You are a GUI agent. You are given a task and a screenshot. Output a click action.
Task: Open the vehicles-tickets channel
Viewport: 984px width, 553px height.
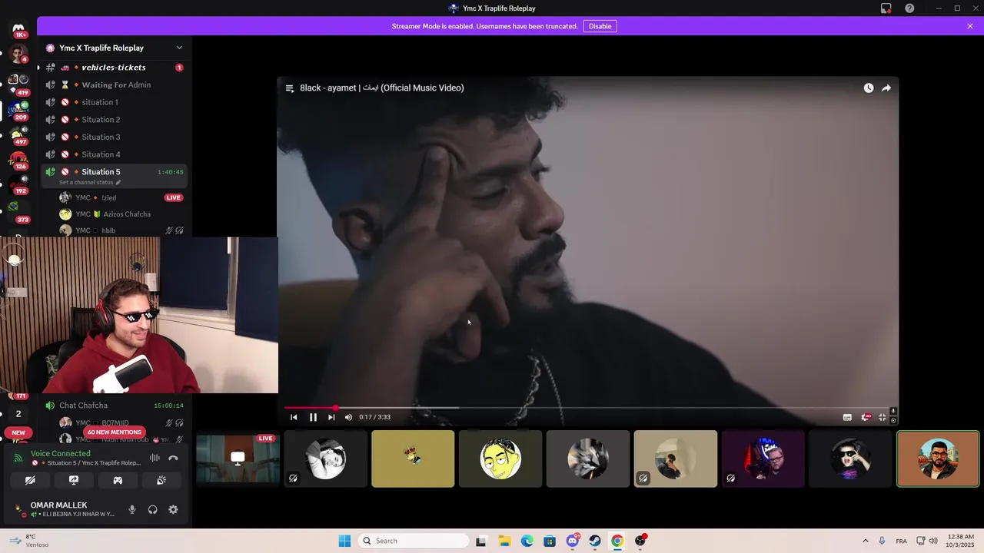pos(115,68)
